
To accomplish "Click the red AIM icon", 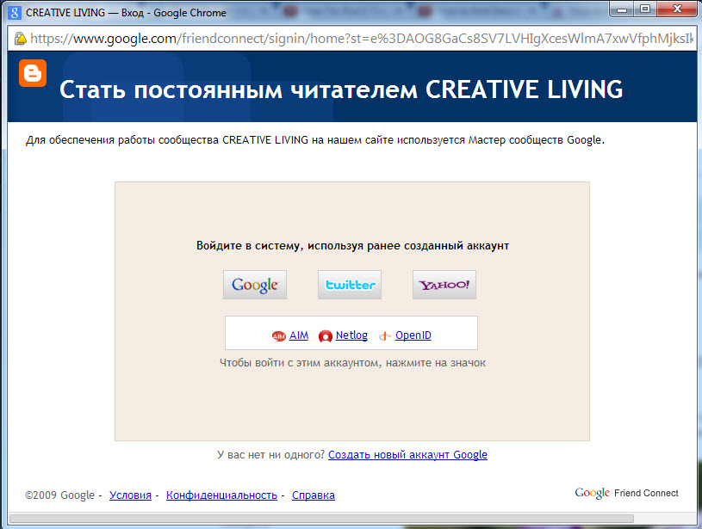I will coord(279,335).
